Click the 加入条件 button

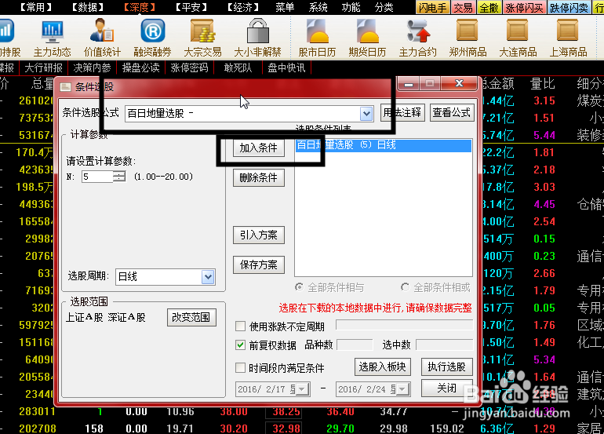click(259, 148)
